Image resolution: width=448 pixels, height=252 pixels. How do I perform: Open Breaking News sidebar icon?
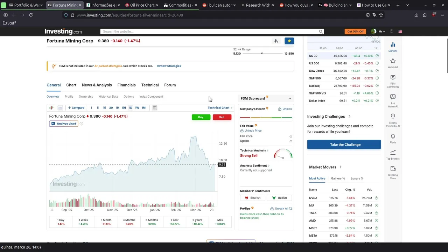(x=393, y=173)
